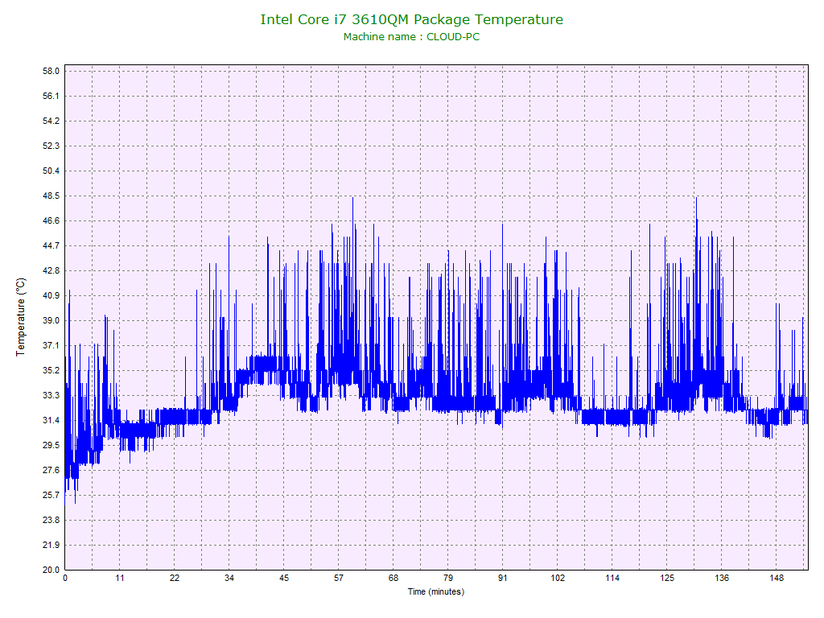The image size is (824, 618).
Task: Click the 31.4 y-axis value
Action: click(x=51, y=420)
